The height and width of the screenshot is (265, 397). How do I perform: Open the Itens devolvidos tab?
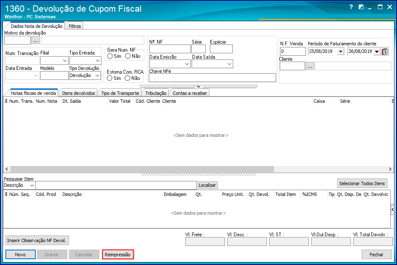pyautogui.click(x=79, y=93)
